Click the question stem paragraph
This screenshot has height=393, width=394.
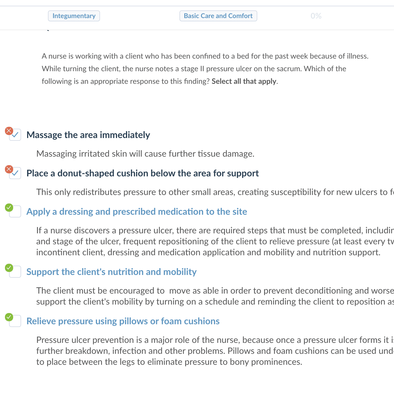pos(205,69)
